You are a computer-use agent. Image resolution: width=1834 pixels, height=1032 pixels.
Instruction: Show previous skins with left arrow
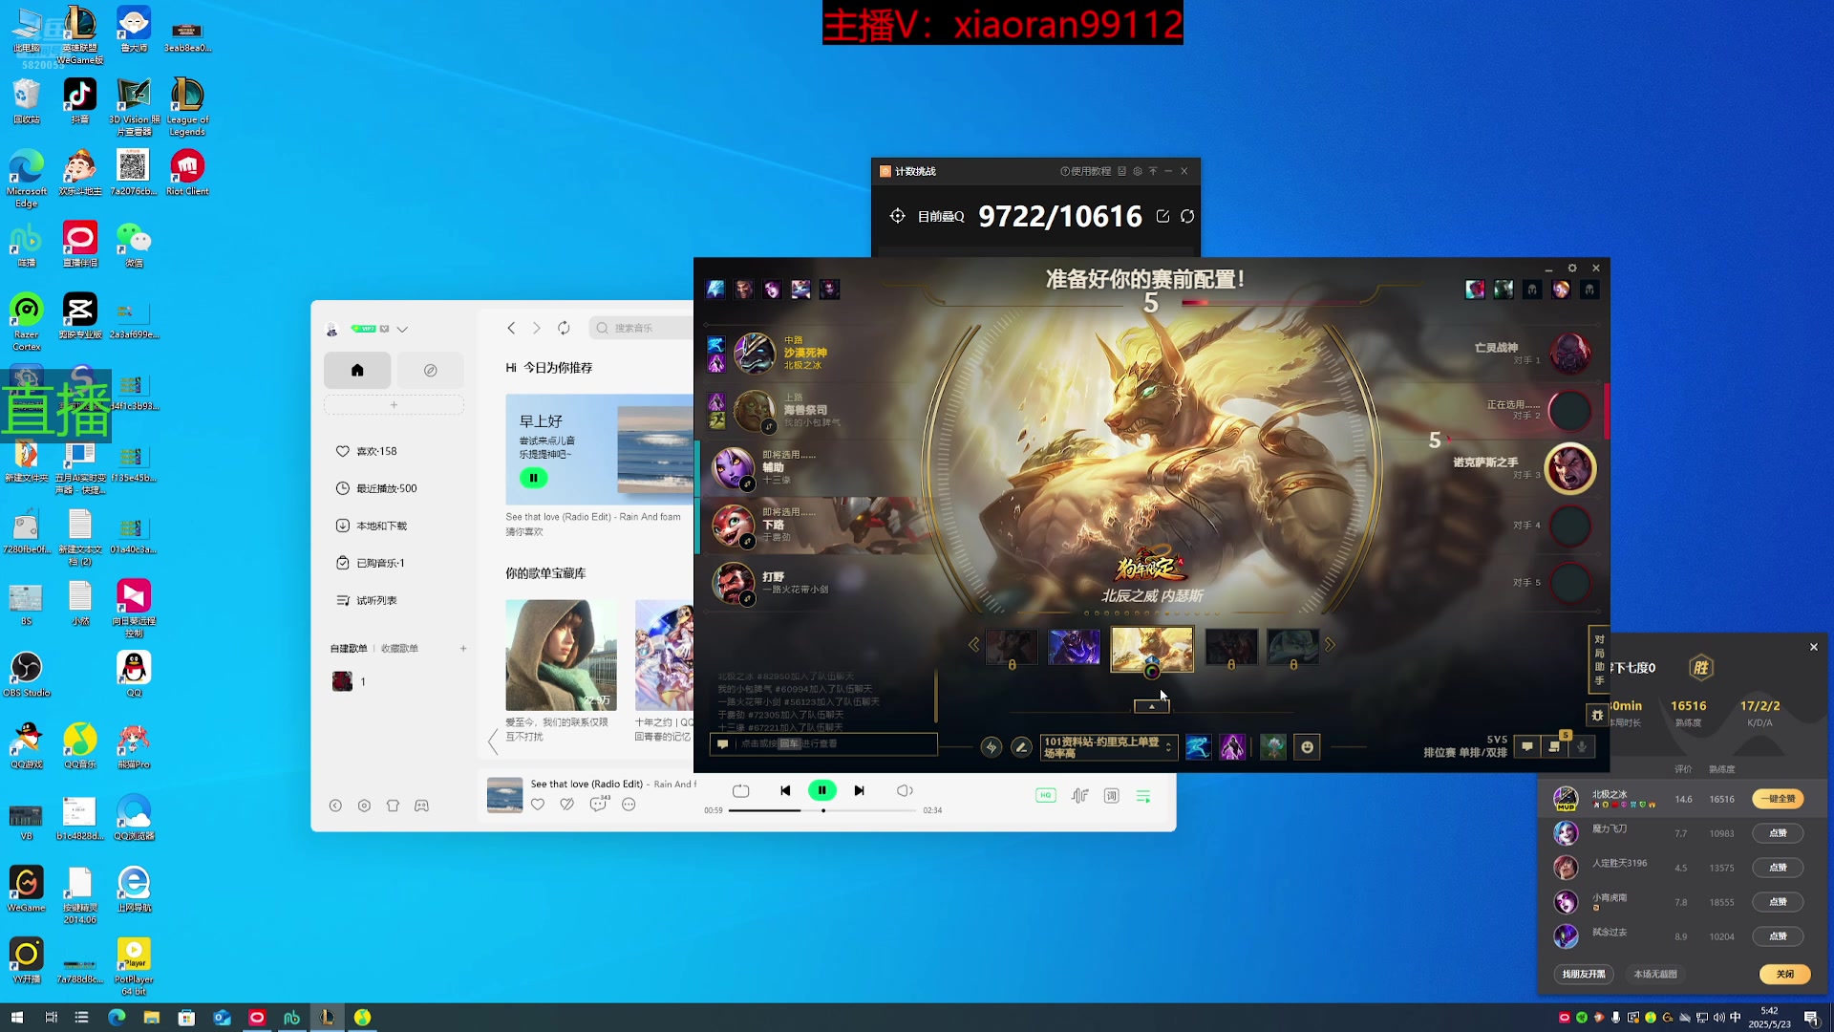click(x=973, y=645)
